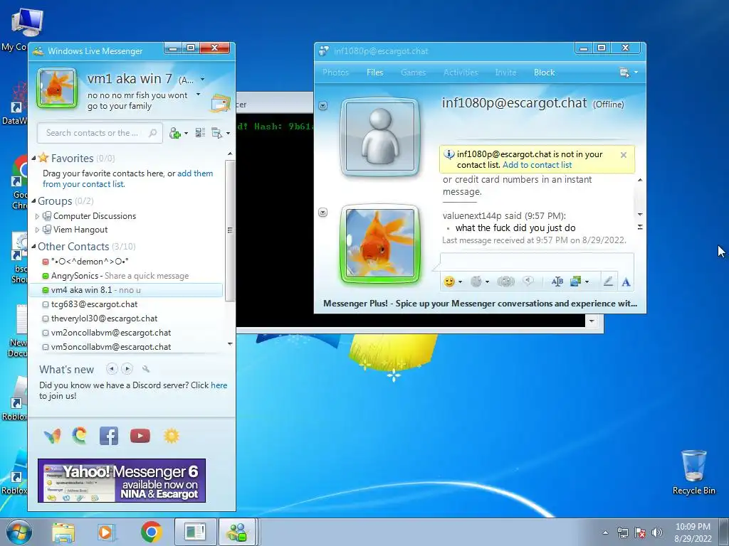Click Block in the chat toolbar

pos(544,73)
